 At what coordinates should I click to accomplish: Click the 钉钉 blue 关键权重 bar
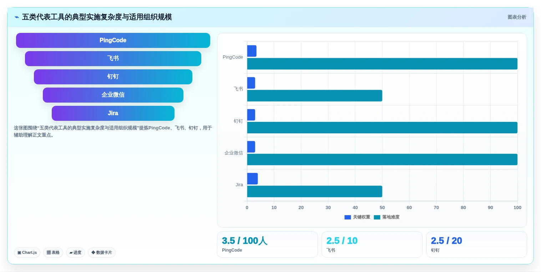251,115
